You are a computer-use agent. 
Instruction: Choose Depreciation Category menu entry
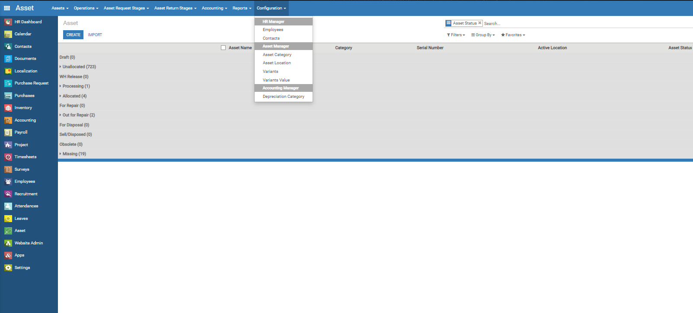[x=283, y=97]
